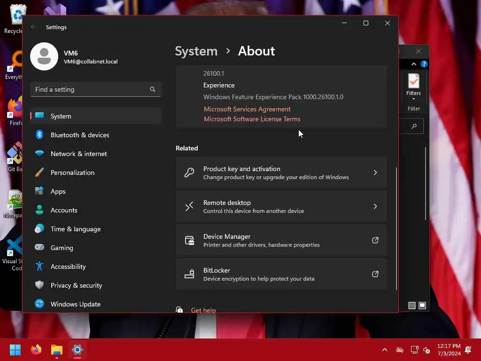Open Accessibility settings
Screen dimensions: 481x361
(x=96, y=267)
